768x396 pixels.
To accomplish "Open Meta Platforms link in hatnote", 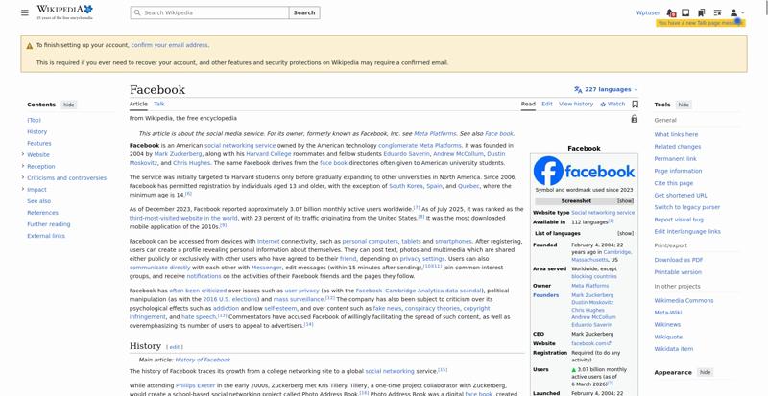I will pyautogui.click(x=435, y=133).
